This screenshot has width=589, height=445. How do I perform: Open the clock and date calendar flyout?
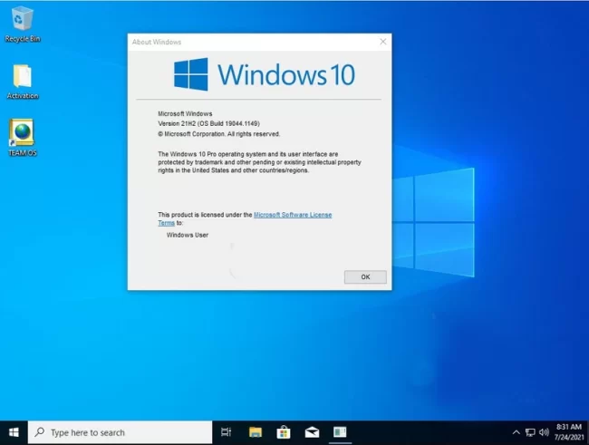click(568, 432)
